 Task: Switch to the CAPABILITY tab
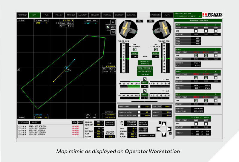pos(83,15)
